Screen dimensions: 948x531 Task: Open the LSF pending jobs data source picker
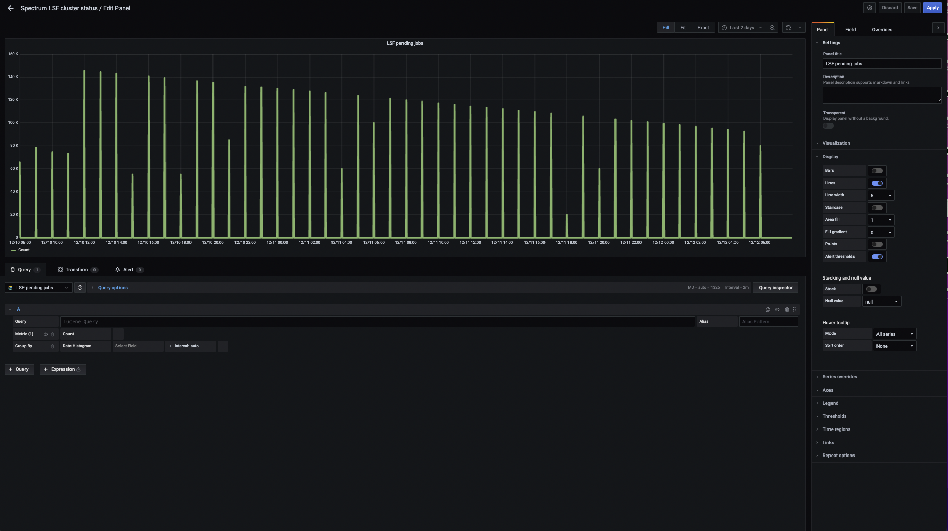click(x=38, y=288)
